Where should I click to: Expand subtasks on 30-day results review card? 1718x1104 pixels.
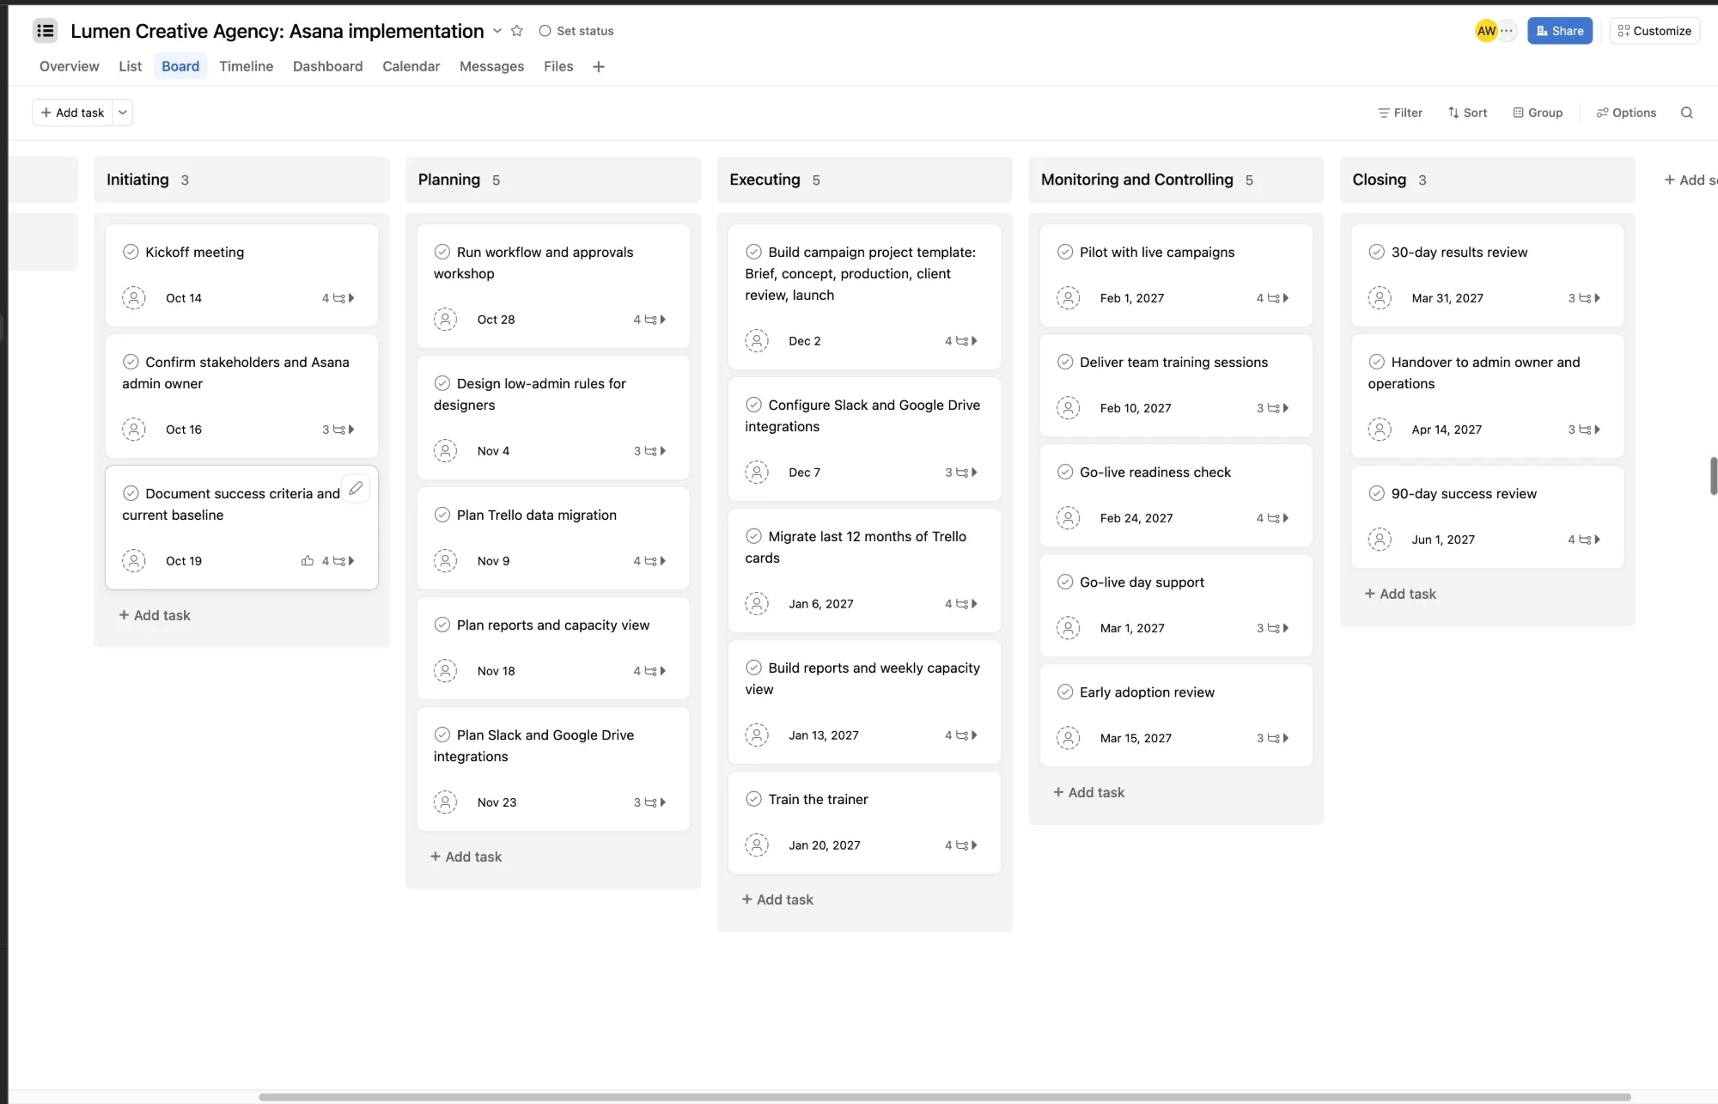(1584, 298)
